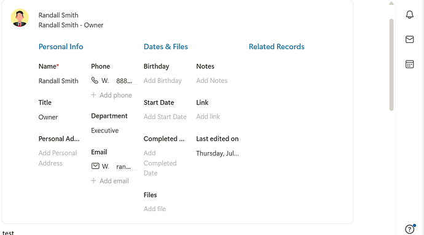Viewport: 424px width, 235px height.
Task: Click the email envelope icon beside W.
Action: (95, 166)
